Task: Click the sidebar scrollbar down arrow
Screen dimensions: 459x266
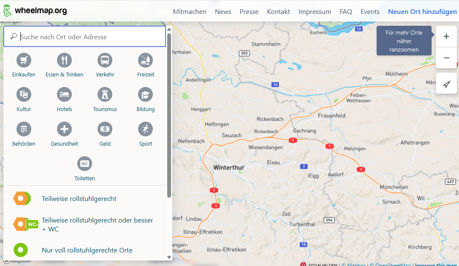Action: [169, 257]
